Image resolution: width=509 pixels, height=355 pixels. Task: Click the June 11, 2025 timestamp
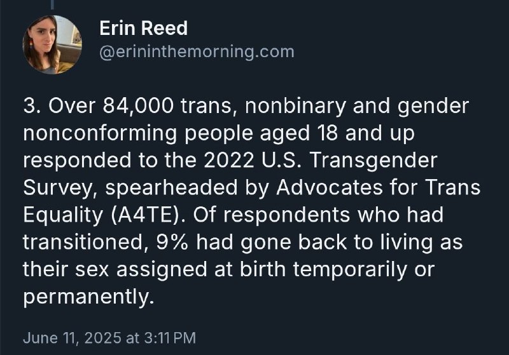pyautogui.click(x=109, y=337)
